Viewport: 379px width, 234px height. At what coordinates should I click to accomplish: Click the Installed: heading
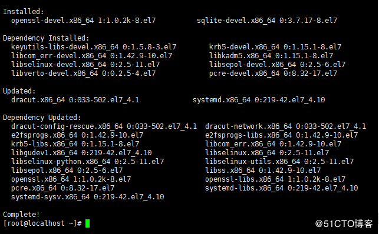coord(24,12)
